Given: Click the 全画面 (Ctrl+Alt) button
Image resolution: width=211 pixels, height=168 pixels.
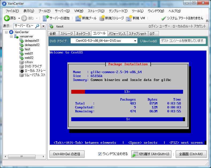Looking at the screenshot, I should 191,154.
